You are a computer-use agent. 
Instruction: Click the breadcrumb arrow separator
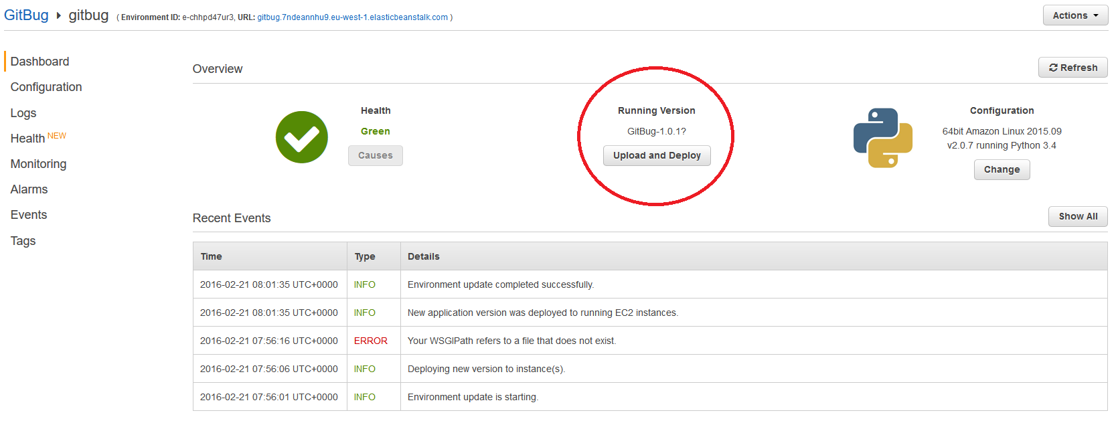click(58, 15)
